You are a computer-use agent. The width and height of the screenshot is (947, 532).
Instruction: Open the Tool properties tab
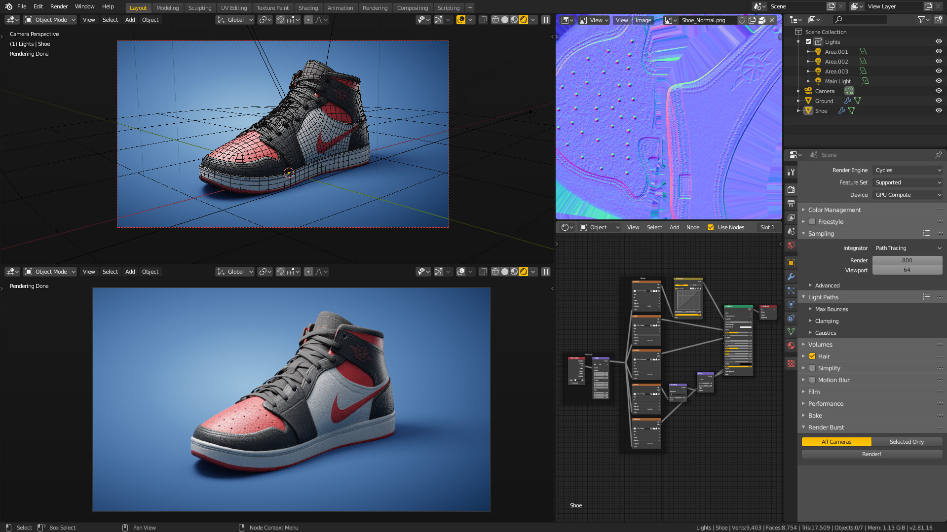click(791, 172)
